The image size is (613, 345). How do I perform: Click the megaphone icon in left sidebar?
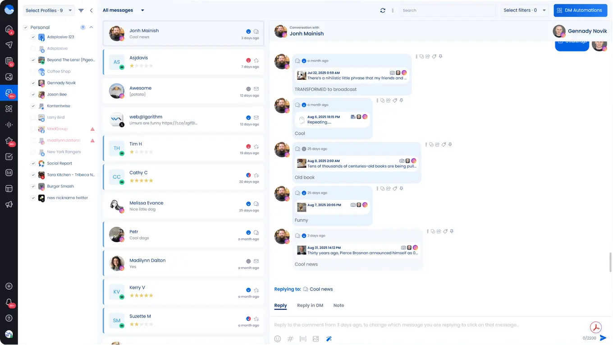click(x=9, y=204)
